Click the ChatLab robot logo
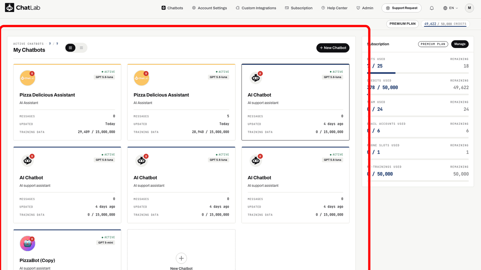The image size is (481, 270). [x=10, y=8]
